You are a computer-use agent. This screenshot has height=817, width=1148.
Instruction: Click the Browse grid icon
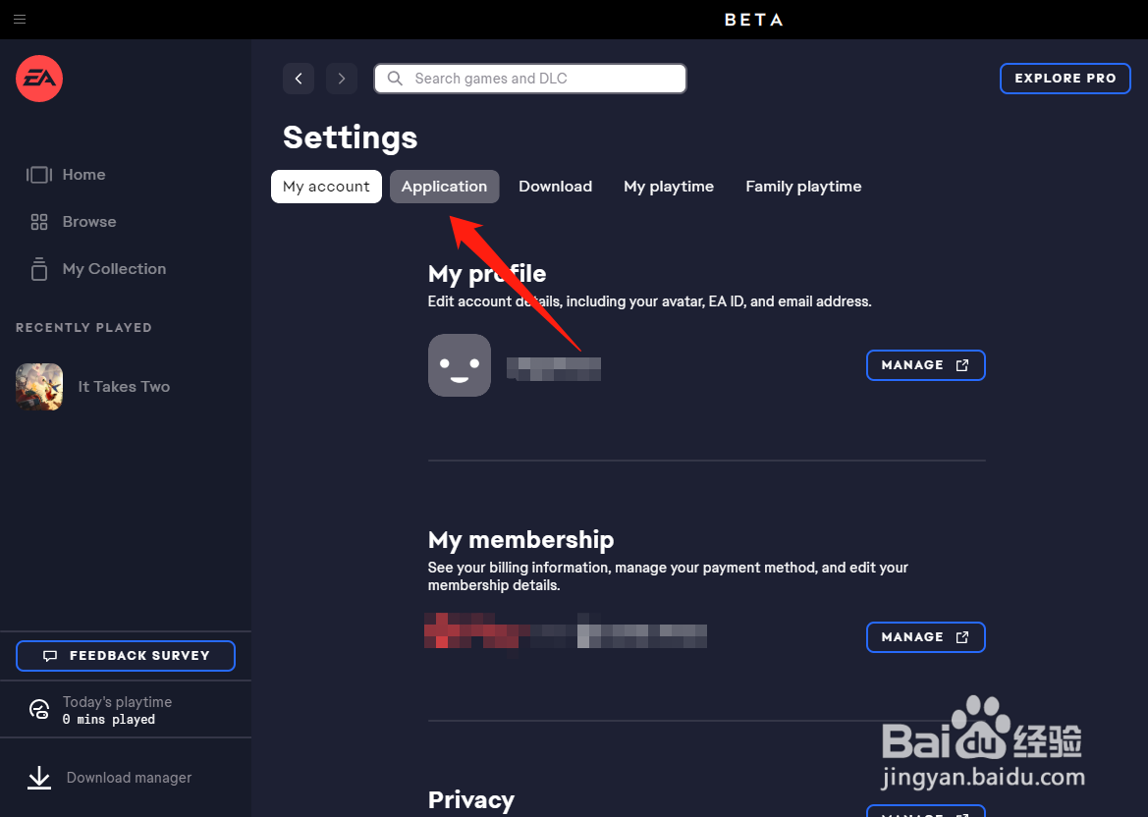click(39, 222)
